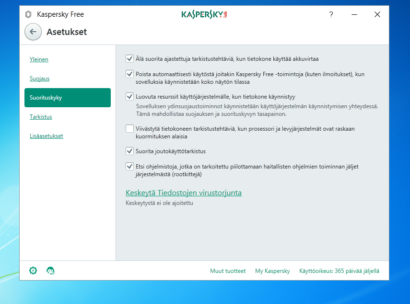
Task: Open the Yleinen settings section
Action: pyautogui.click(x=39, y=59)
